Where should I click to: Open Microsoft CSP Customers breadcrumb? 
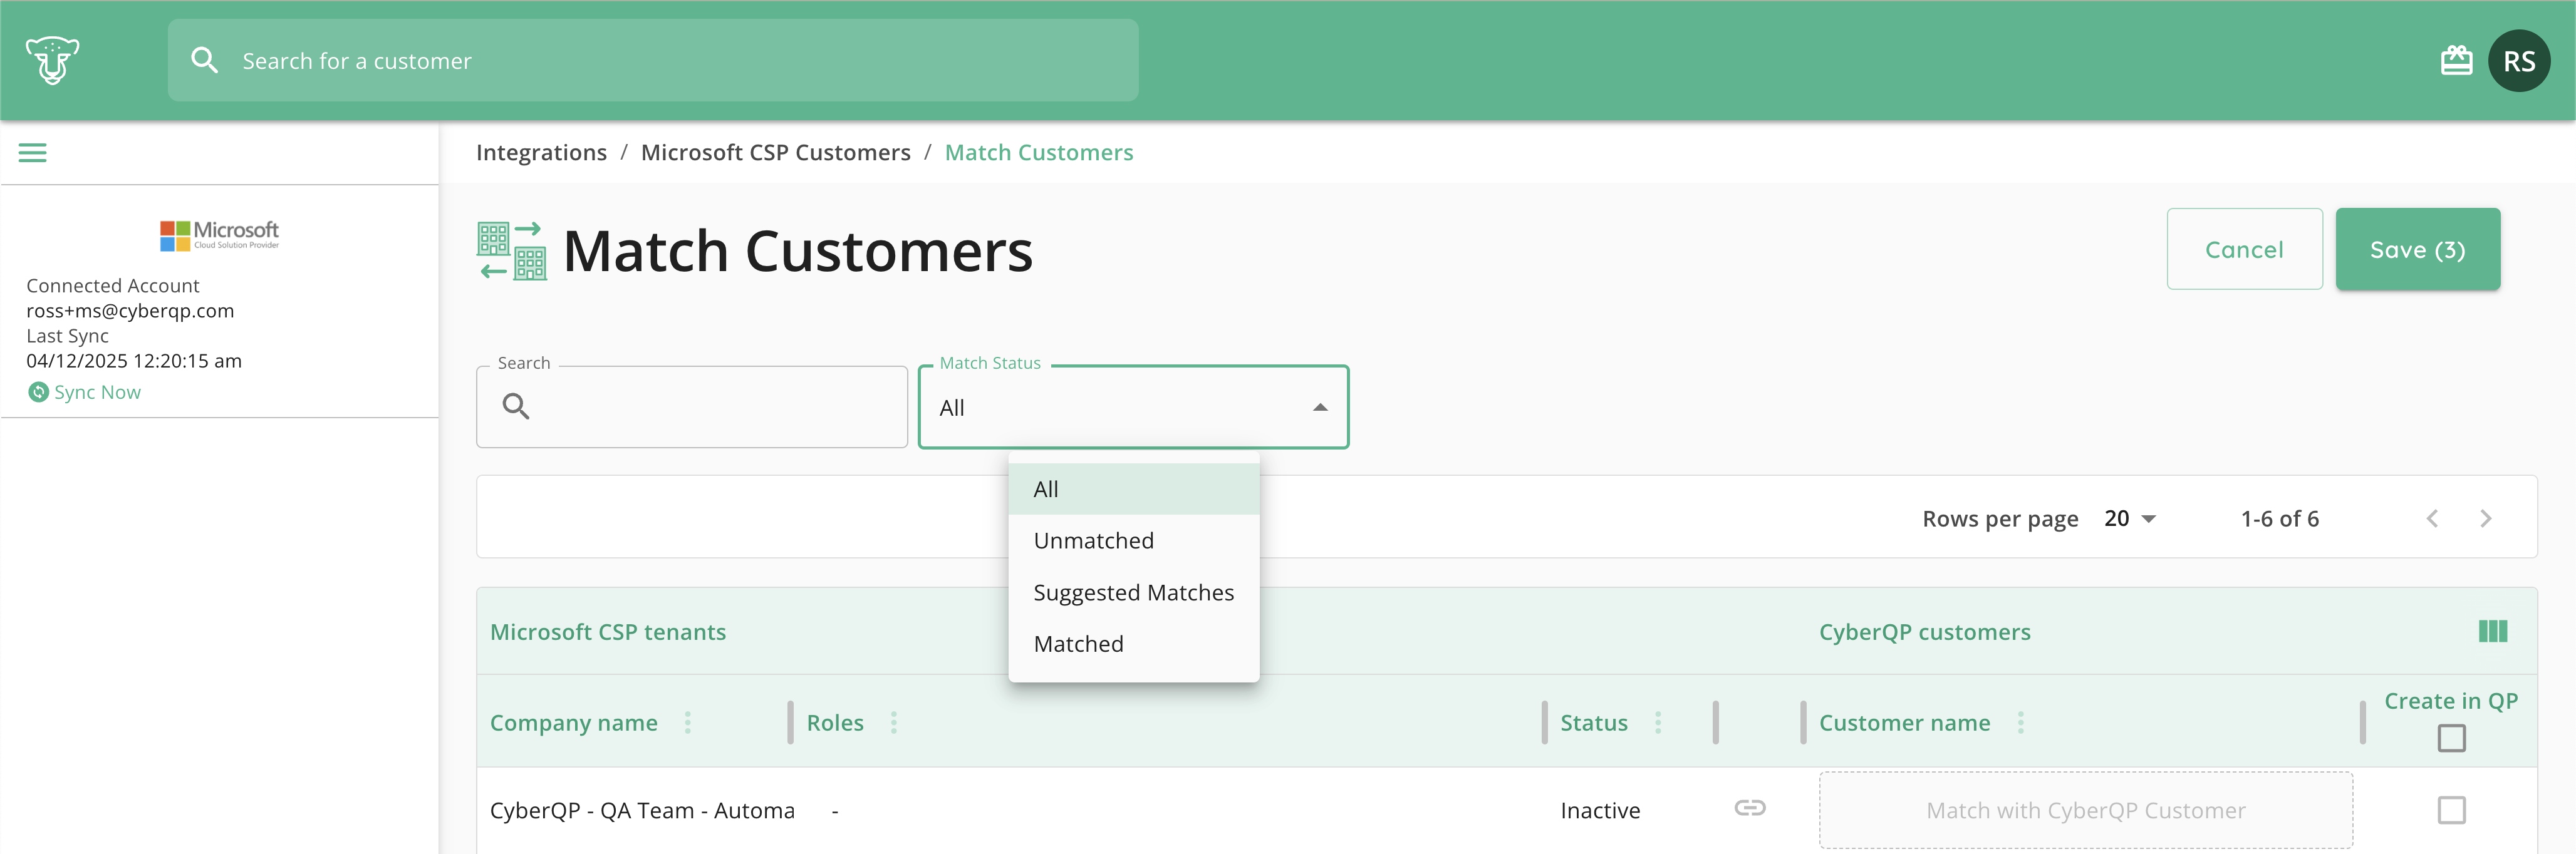[x=775, y=153]
